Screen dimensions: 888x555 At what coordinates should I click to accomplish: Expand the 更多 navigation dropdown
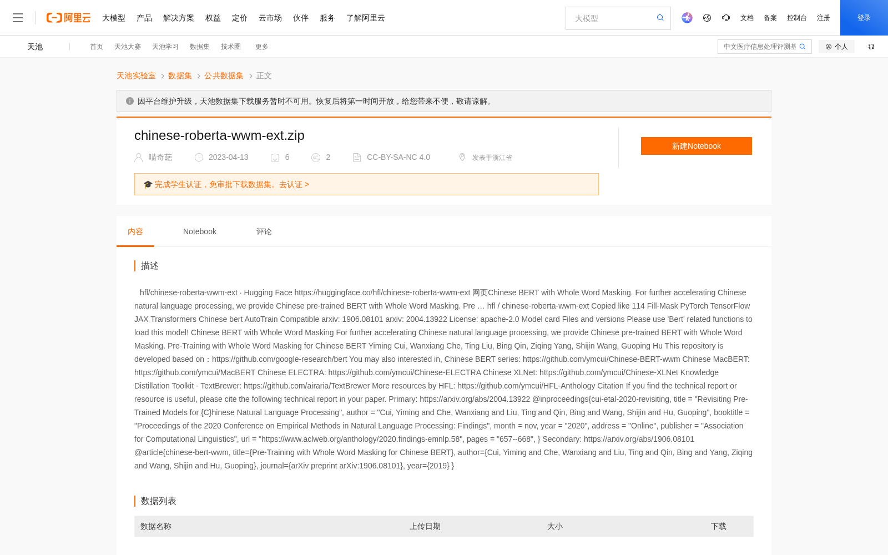click(x=262, y=47)
